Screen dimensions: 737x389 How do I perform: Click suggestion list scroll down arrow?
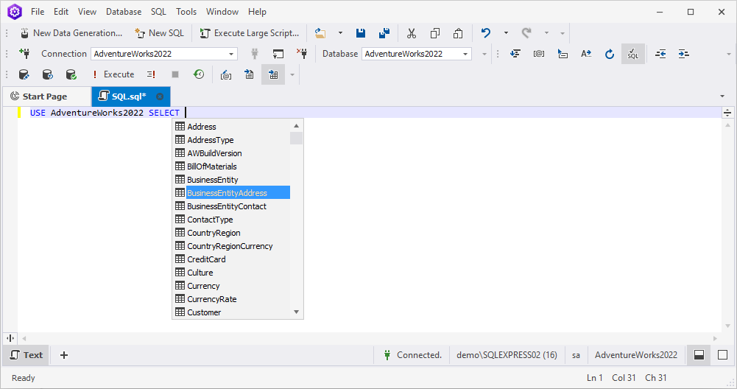coord(296,312)
